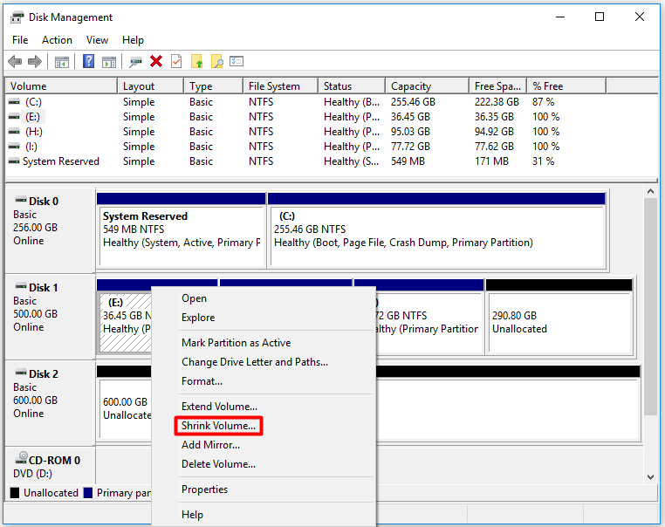Click the drive icon beside System Reserved row
The width and height of the screenshot is (665, 527).
coord(14,161)
